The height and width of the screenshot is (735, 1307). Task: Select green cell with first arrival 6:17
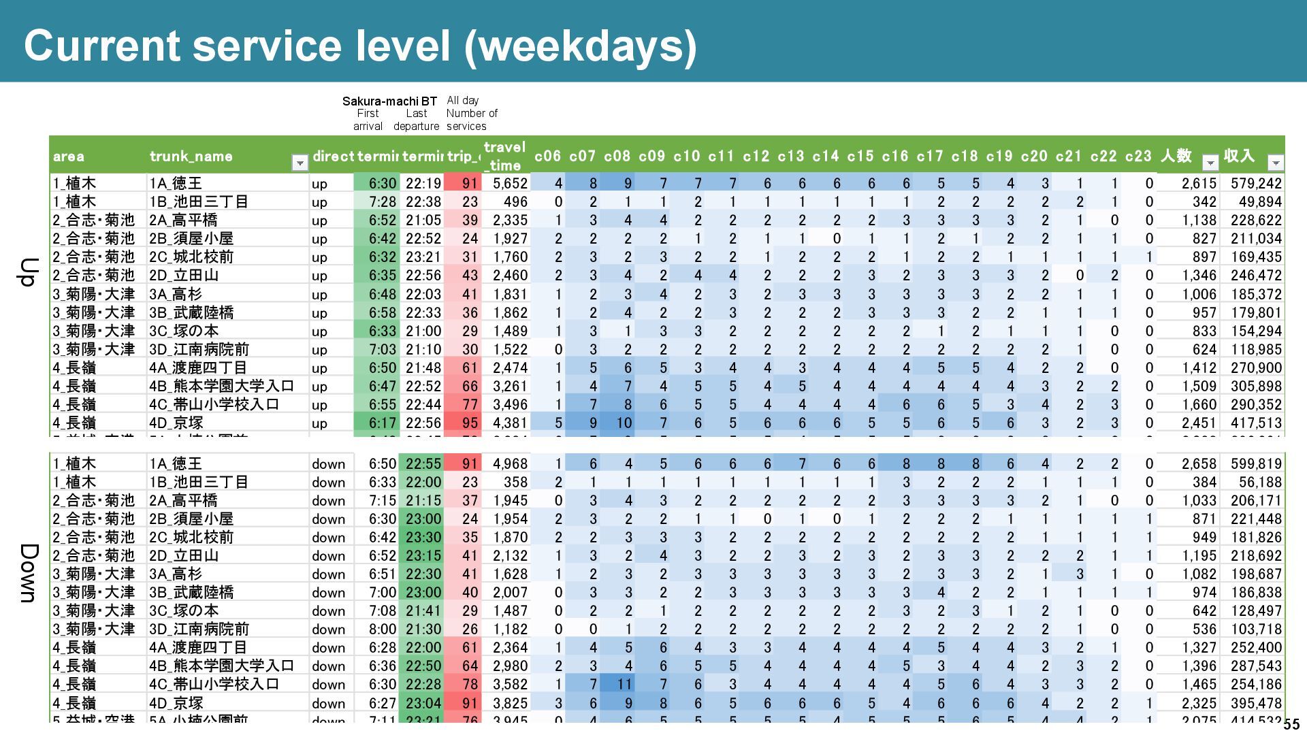(x=376, y=423)
